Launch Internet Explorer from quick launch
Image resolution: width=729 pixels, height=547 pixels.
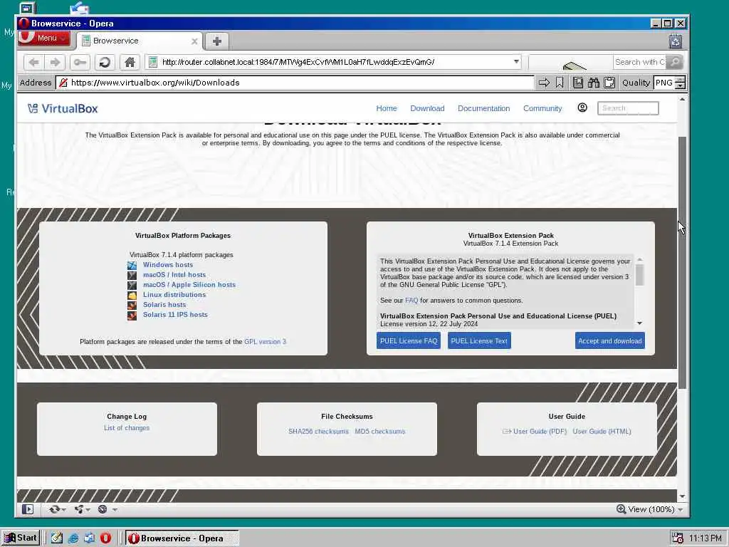73,538
